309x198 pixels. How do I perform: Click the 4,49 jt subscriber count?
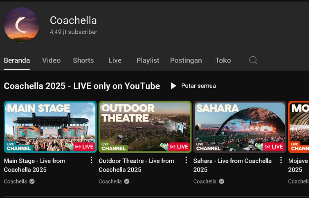click(74, 32)
